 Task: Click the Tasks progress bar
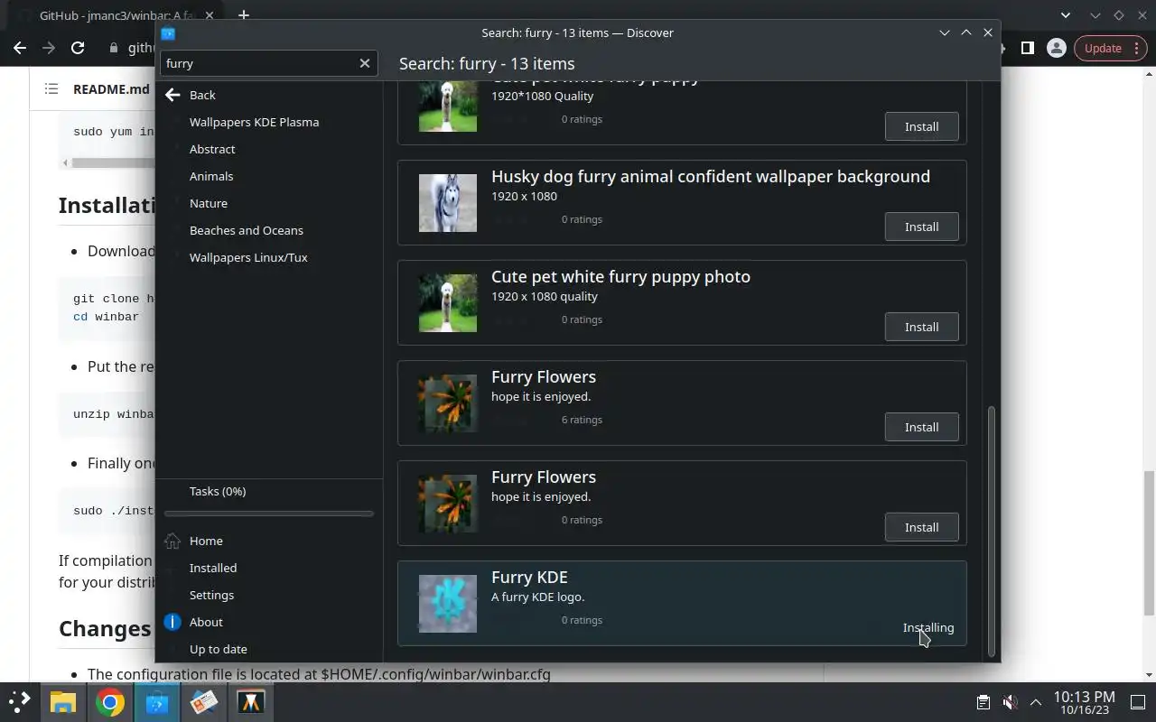(269, 514)
